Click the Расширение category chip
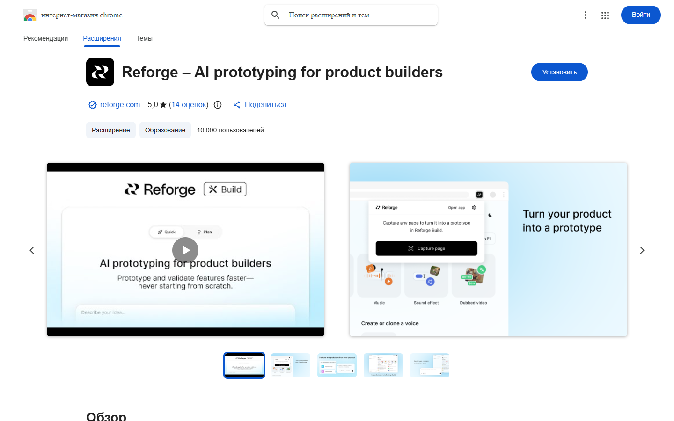This screenshot has height=421, width=674. (111, 130)
